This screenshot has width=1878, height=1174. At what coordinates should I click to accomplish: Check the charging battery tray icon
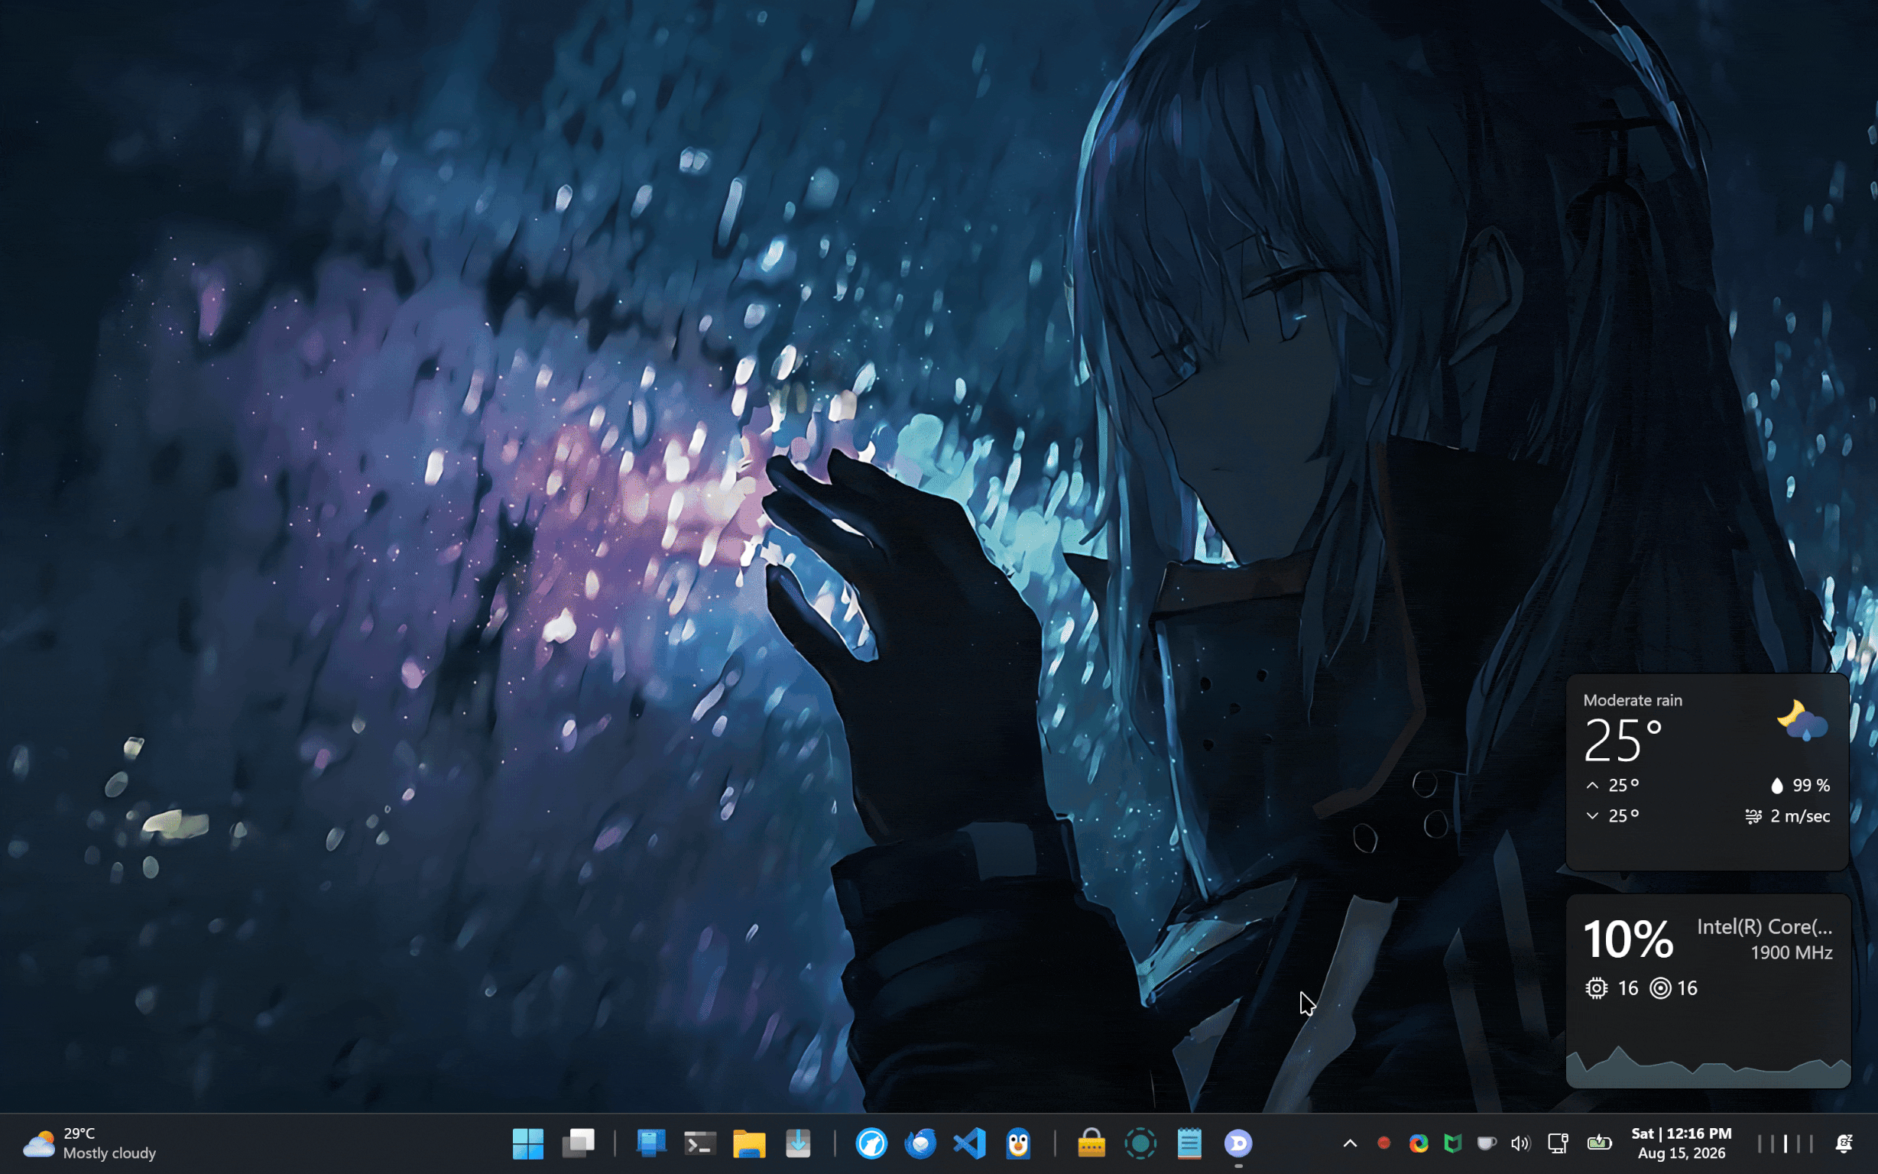pos(1599,1143)
